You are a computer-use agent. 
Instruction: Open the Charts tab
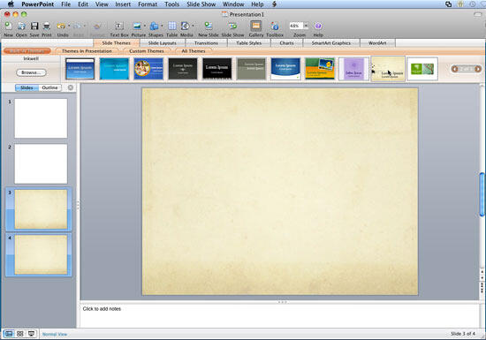pos(286,43)
